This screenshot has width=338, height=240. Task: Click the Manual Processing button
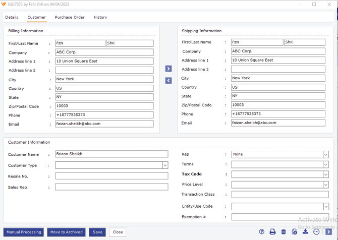pos(24,232)
